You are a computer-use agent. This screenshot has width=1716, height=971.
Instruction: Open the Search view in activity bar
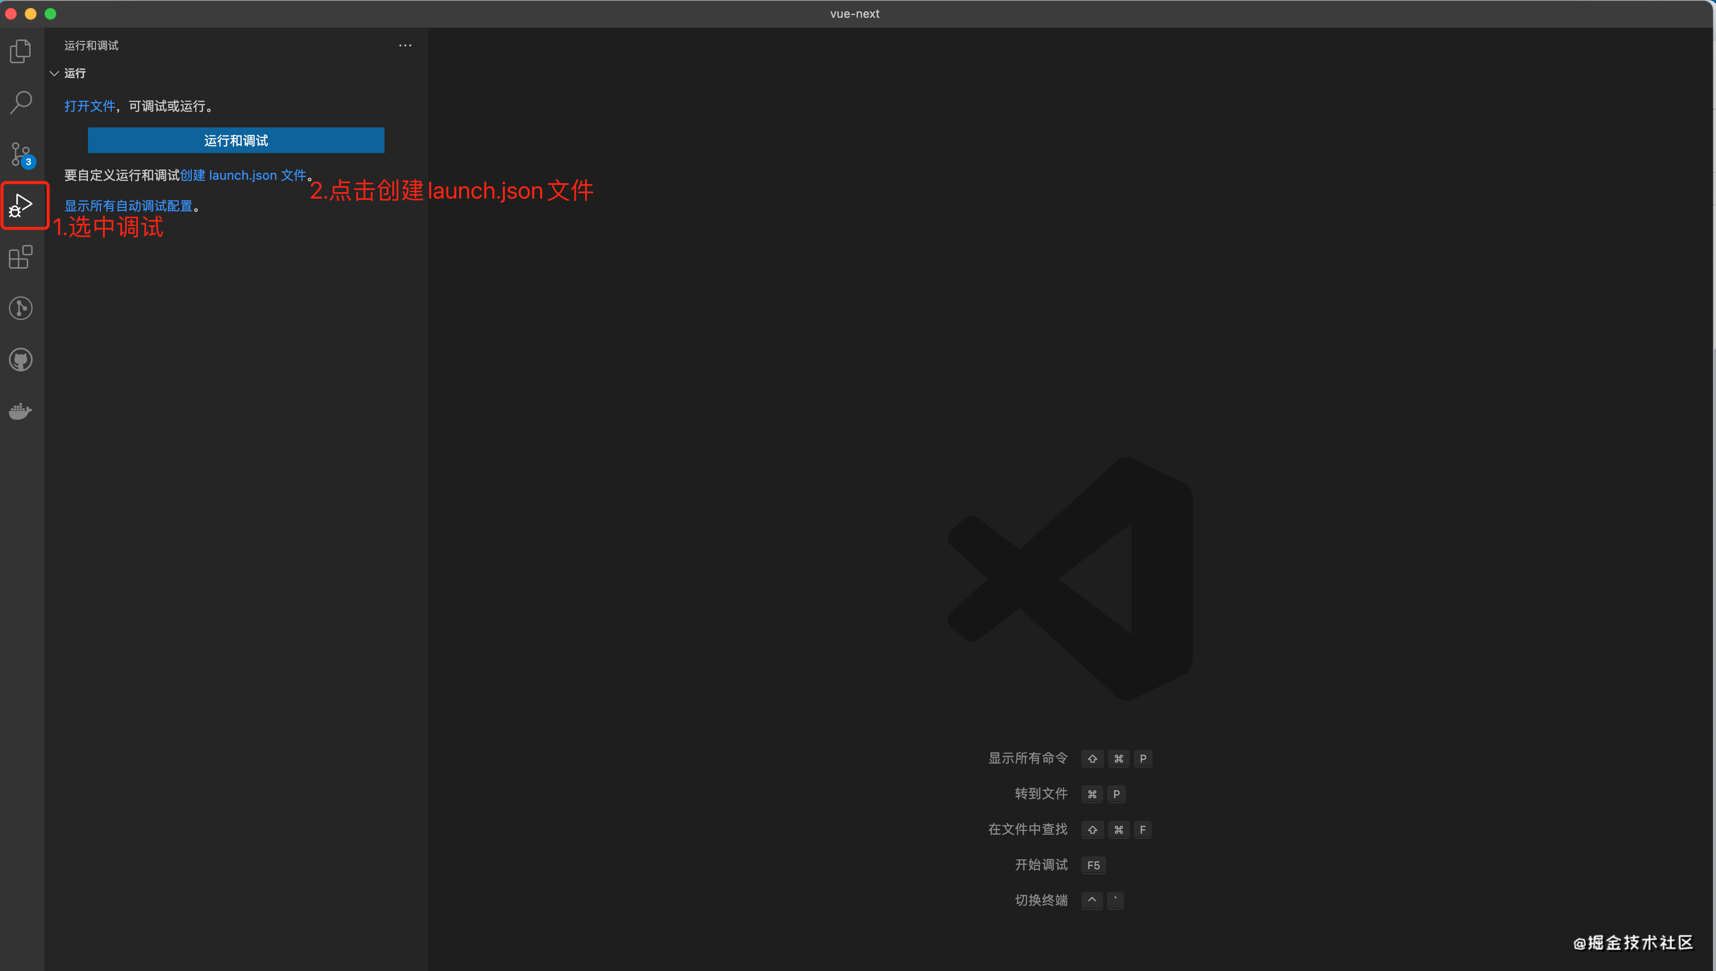[x=21, y=102]
